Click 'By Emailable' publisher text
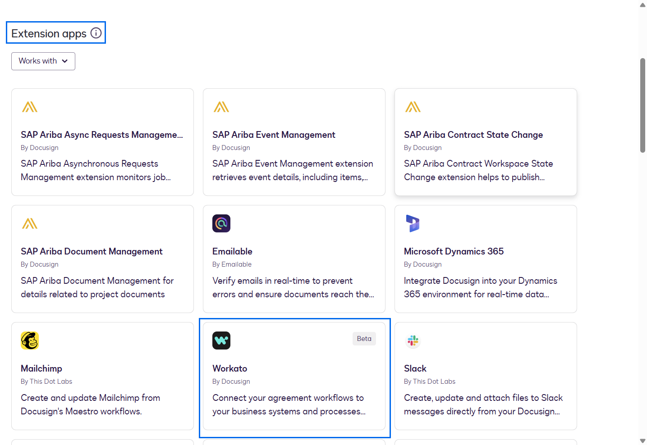This screenshot has height=445, width=647. (x=232, y=264)
